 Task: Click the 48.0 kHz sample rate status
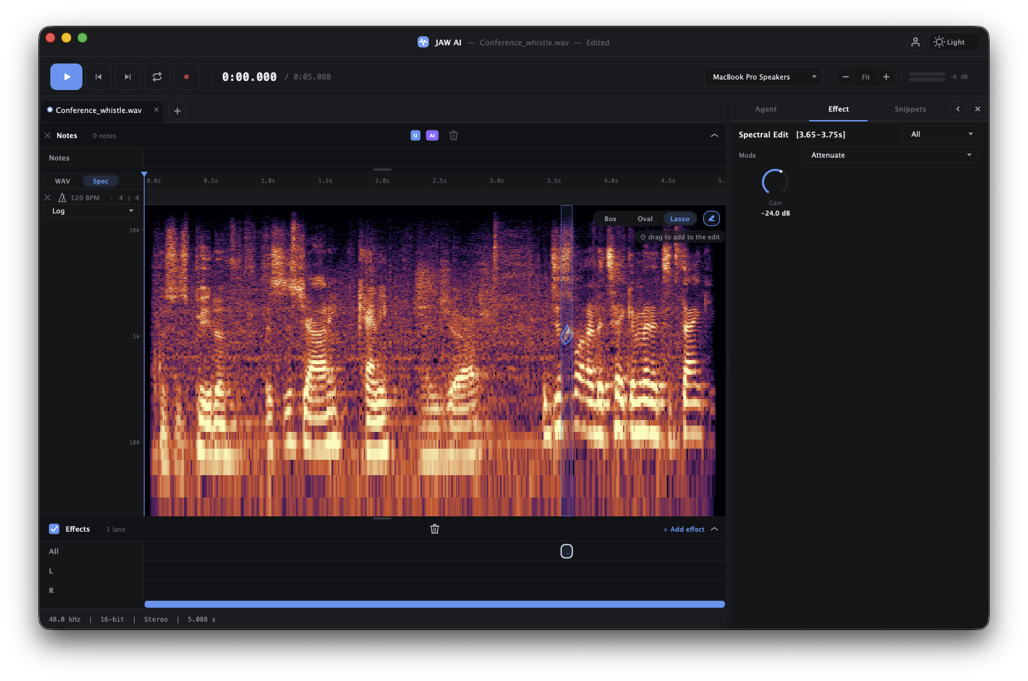coord(64,619)
